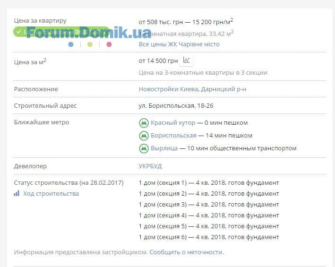This screenshot has height=267, width=335.
Task: Click 'от 14 500 грн' value
Action: click(158, 61)
